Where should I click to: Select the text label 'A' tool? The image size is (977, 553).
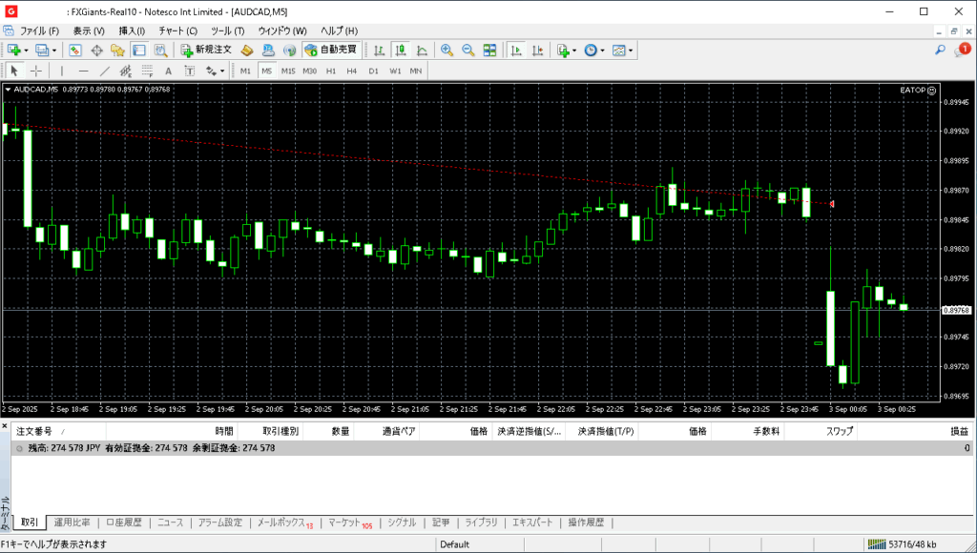coord(168,71)
